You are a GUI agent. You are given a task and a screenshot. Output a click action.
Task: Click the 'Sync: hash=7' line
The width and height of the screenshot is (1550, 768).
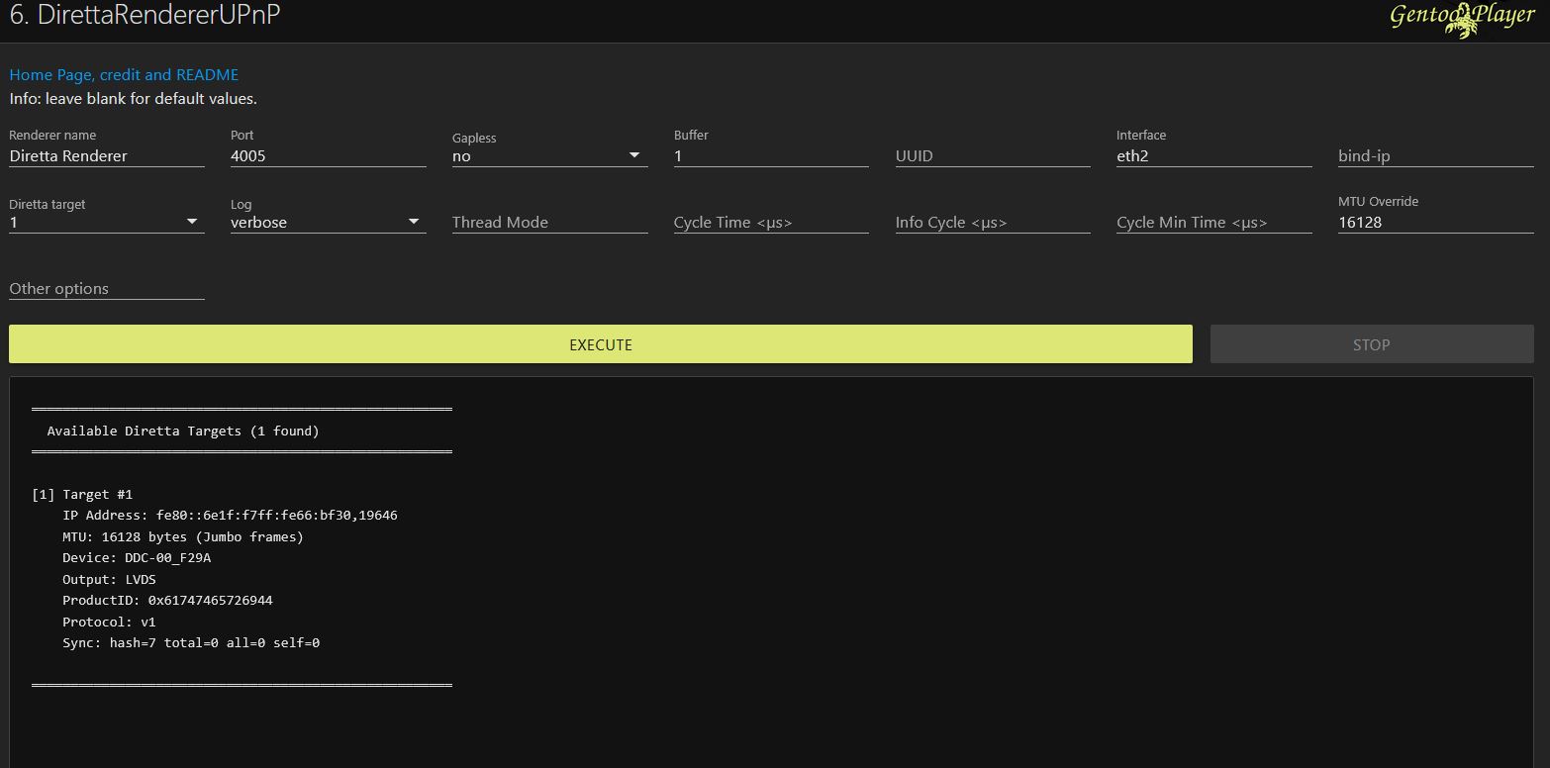191,643
